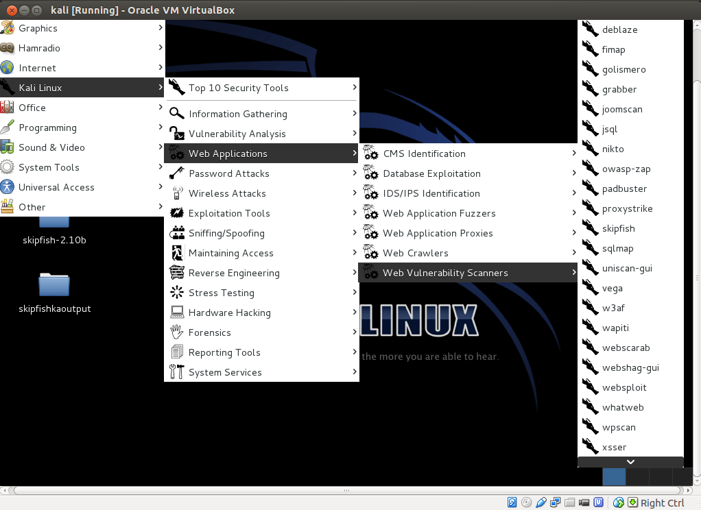Click the Universal Access icon
701x510 pixels.
pyautogui.click(x=7, y=187)
